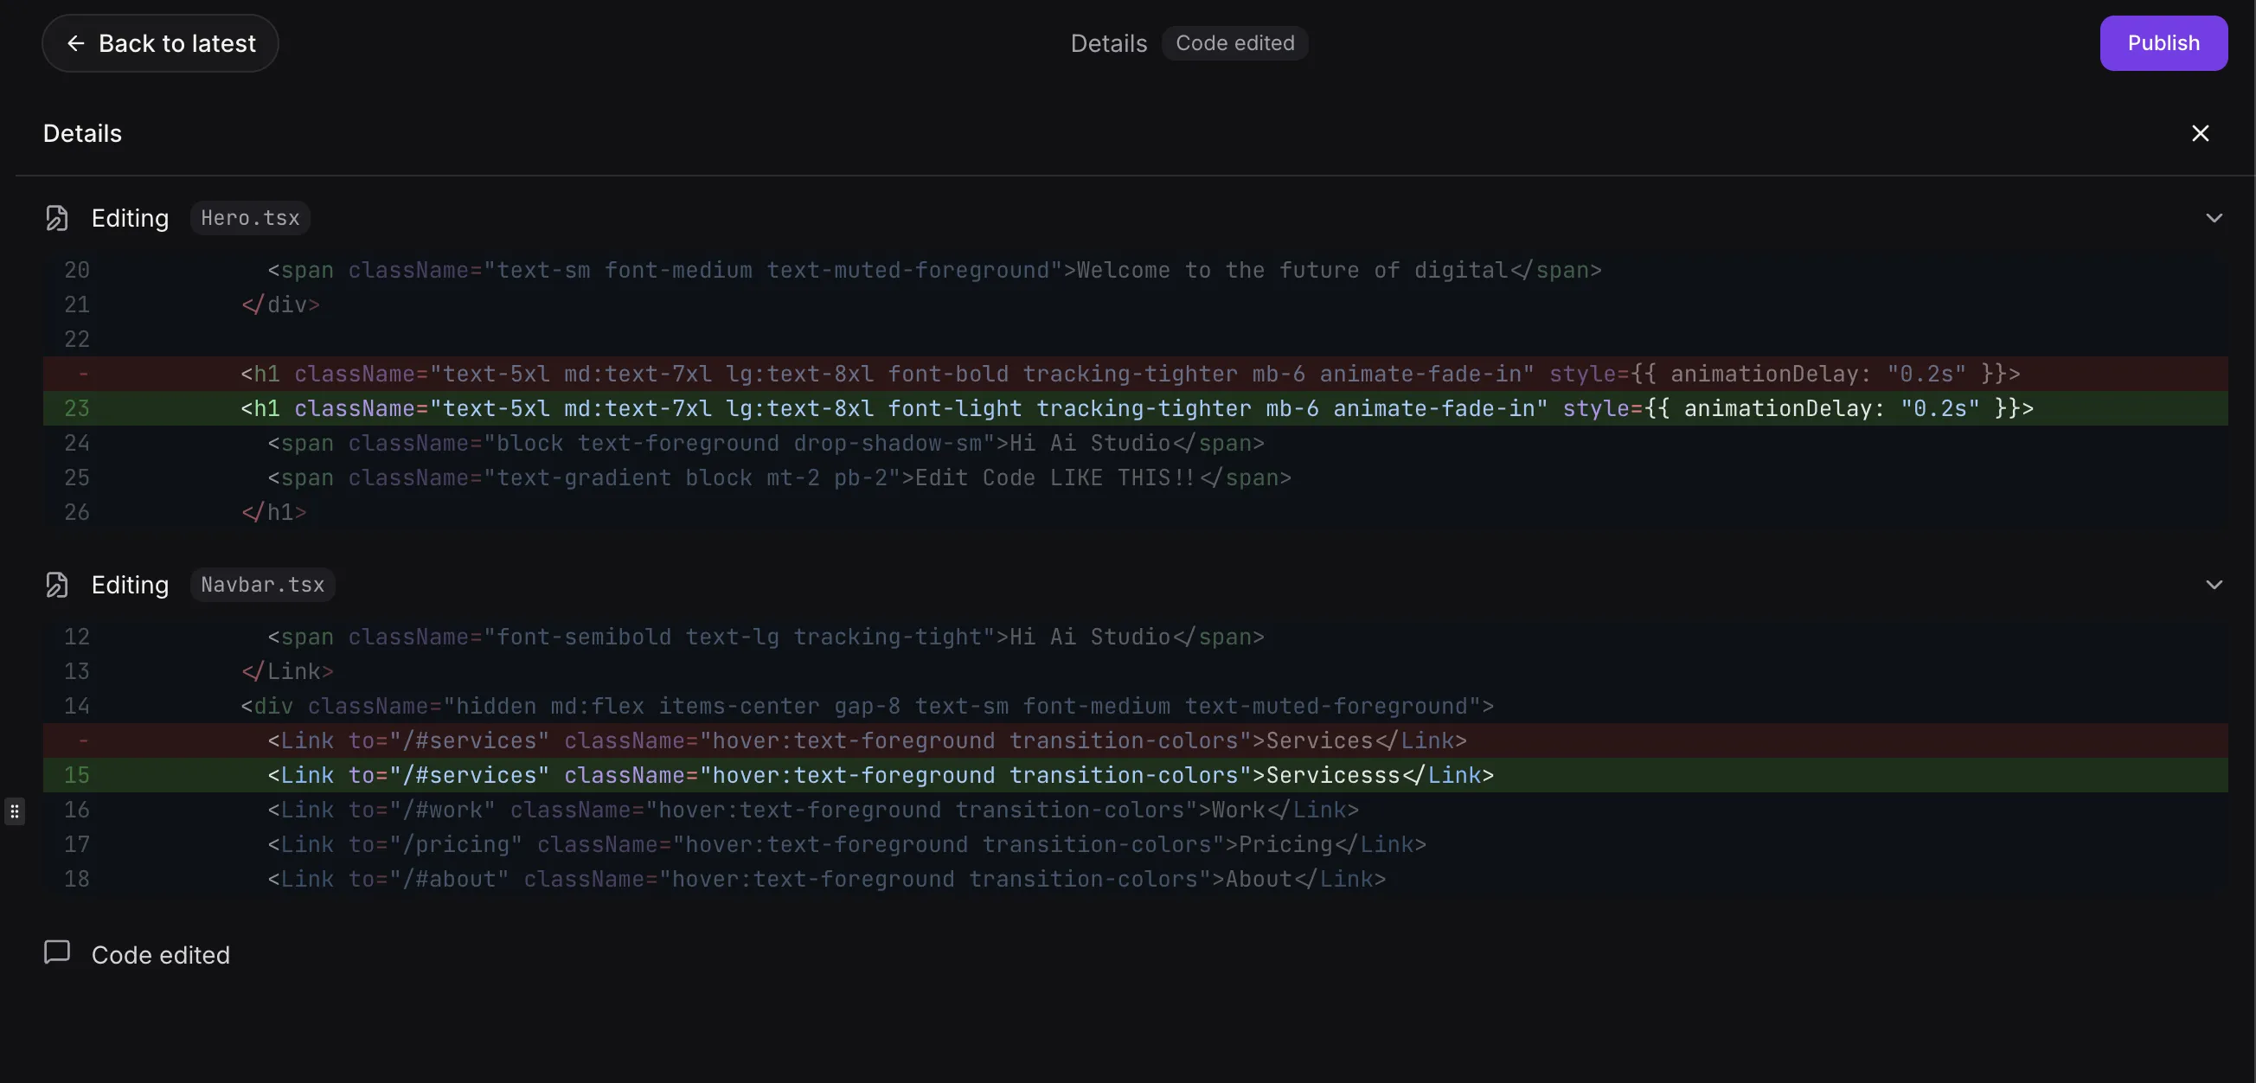Viewport: 2256px width, 1083px height.
Task: Click line number 15 in the Navbar.tsx diff
Action: 77,775
